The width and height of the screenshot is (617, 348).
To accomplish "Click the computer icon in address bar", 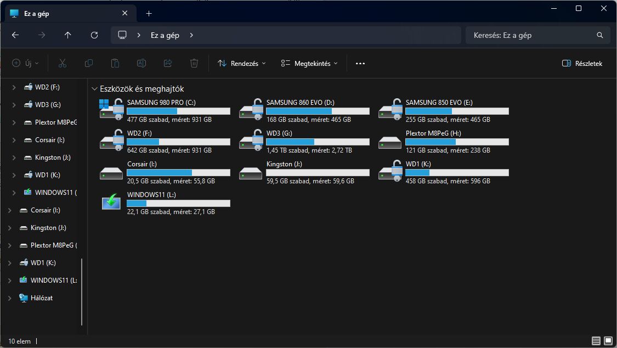I will point(122,35).
